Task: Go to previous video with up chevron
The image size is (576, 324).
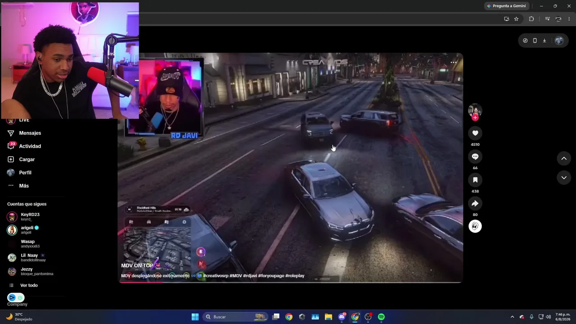Action: click(x=564, y=158)
